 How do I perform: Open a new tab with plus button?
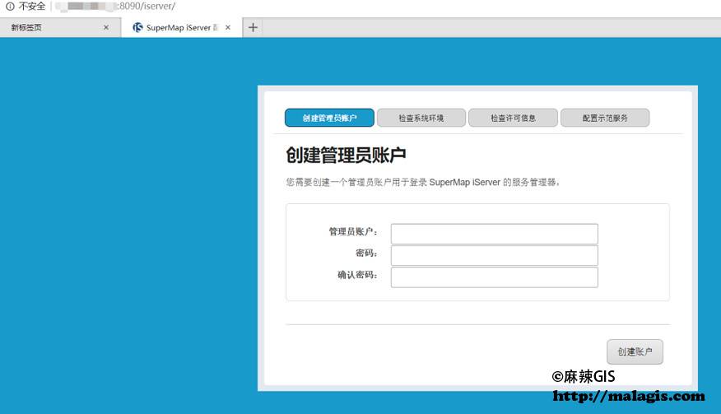[x=253, y=28]
